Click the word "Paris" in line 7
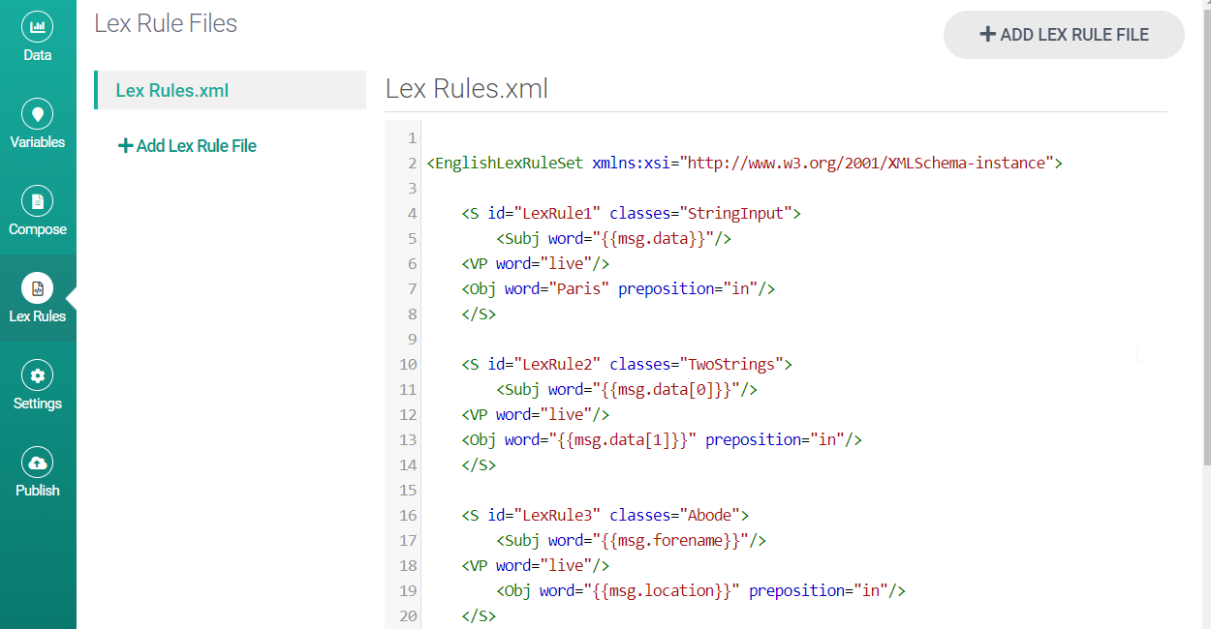This screenshot has width=1211, height=629. (578, 289)
